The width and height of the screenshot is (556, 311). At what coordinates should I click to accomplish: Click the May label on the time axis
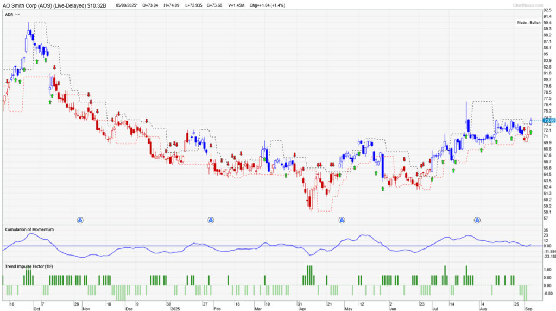[x=348, y=309]
